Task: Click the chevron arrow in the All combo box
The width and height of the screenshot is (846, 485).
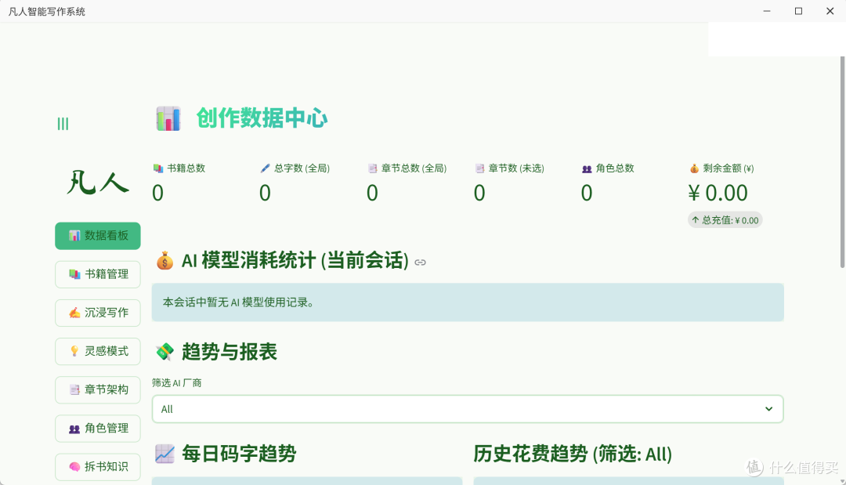Action: (769, 409)
